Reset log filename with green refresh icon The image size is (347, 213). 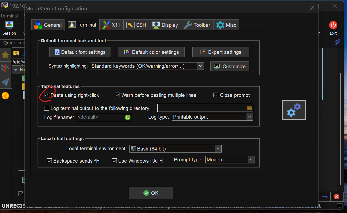point(127,117)
